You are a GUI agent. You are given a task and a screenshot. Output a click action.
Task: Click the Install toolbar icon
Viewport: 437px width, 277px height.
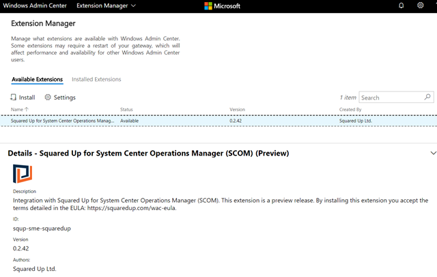click(13, 97)
